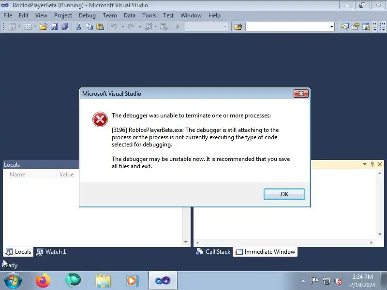Open New Project dropdown arrow
387x290 pixels.
click(19, 27)
